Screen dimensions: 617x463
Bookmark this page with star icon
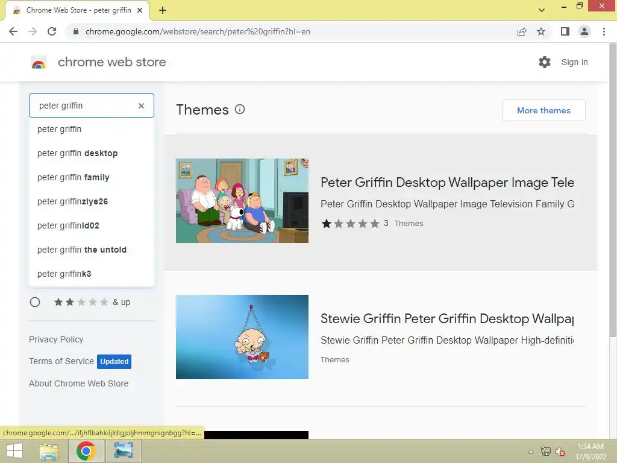(x=541, y=31)
